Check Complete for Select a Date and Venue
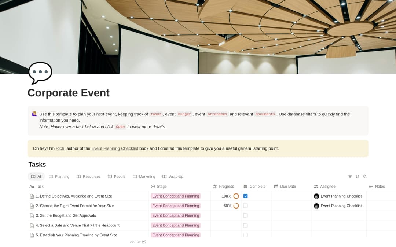Viewport: 396px width, 247px height. pyautogui.click(x=245, y=225)
